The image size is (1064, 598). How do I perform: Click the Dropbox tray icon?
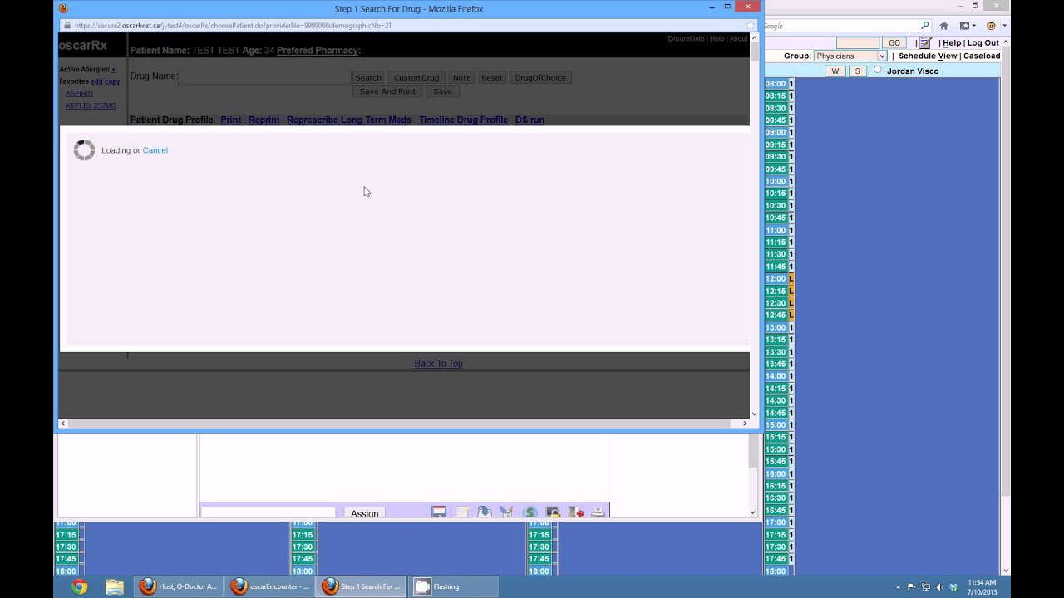pyautogui.click(x=953, y=587)
